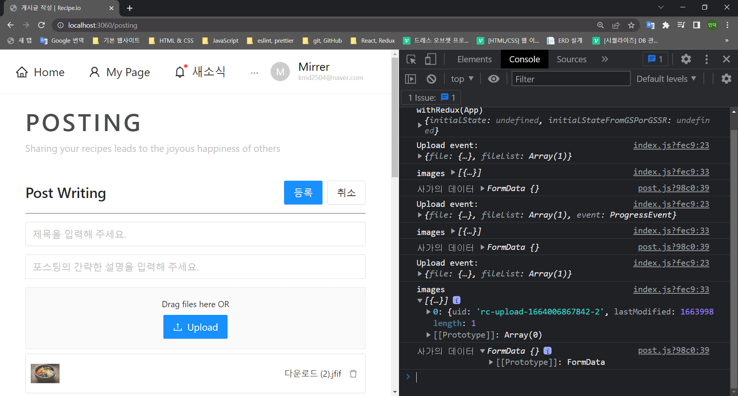Click the browser back arrow
The width and height of the screenshot is (738, 396).
point(10,25)
